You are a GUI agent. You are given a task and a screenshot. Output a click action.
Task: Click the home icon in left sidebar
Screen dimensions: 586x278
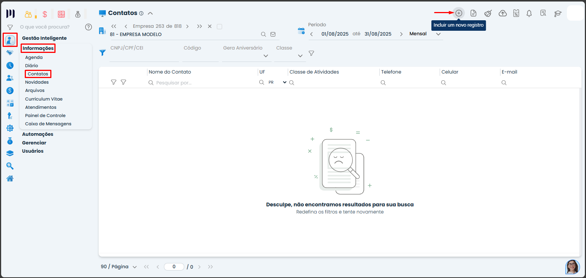tap(10, 178)
